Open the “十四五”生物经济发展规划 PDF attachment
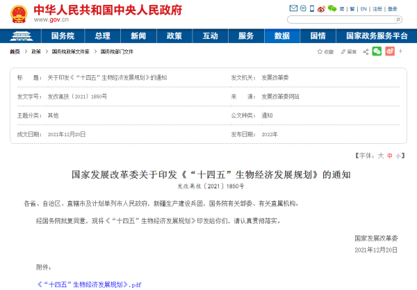Screen dimensions: 417x290 [89, 284]
